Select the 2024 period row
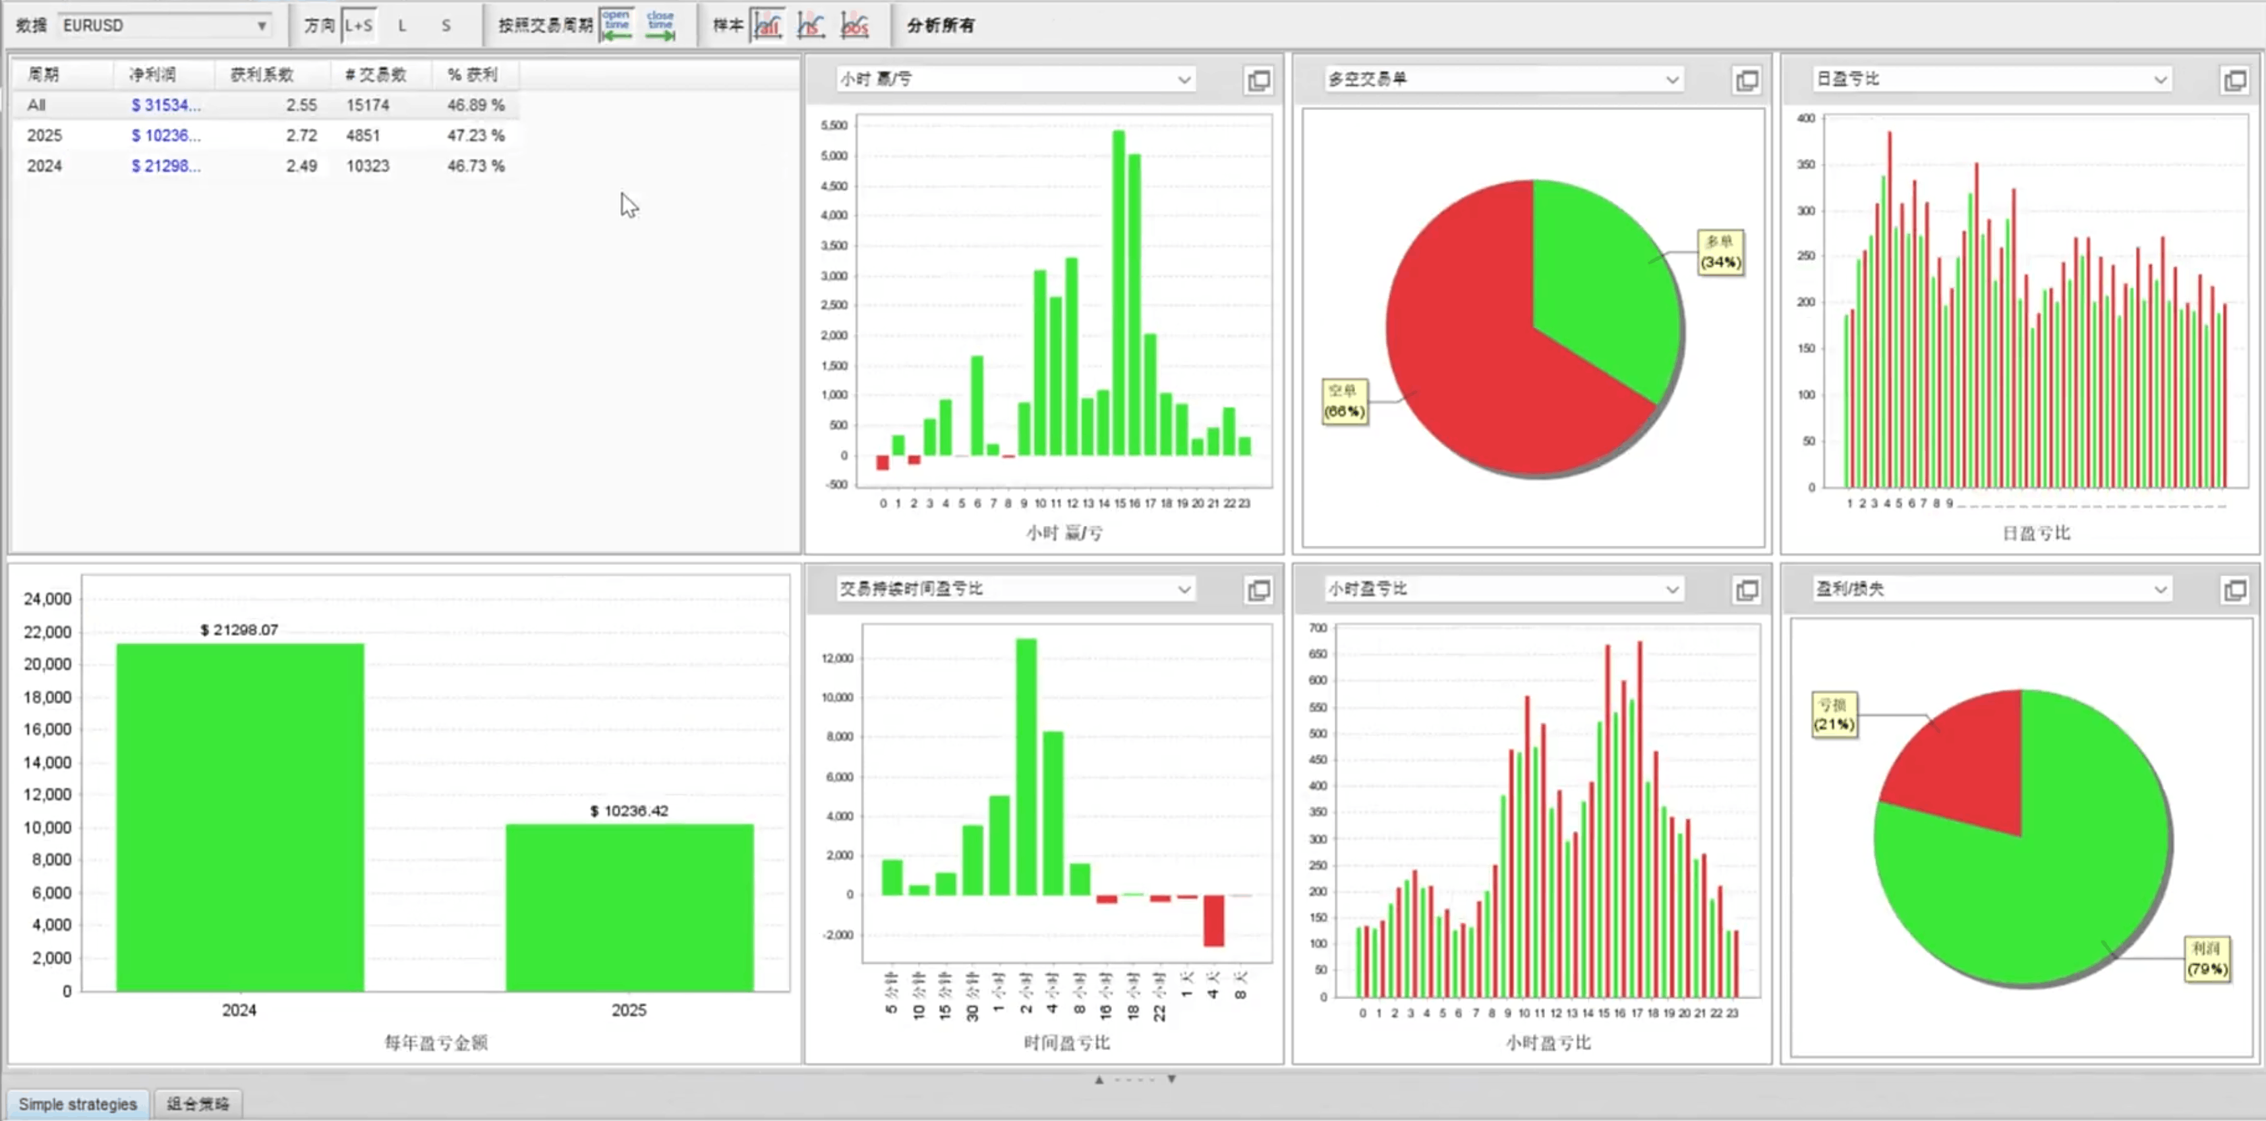The image size is (2266, 1121). tap(266, 166)
